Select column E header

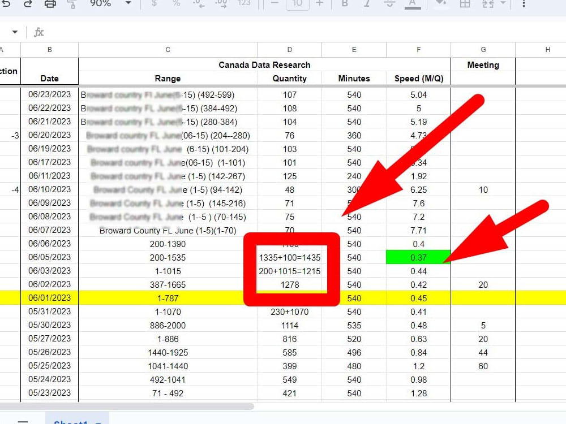point(354,50)
